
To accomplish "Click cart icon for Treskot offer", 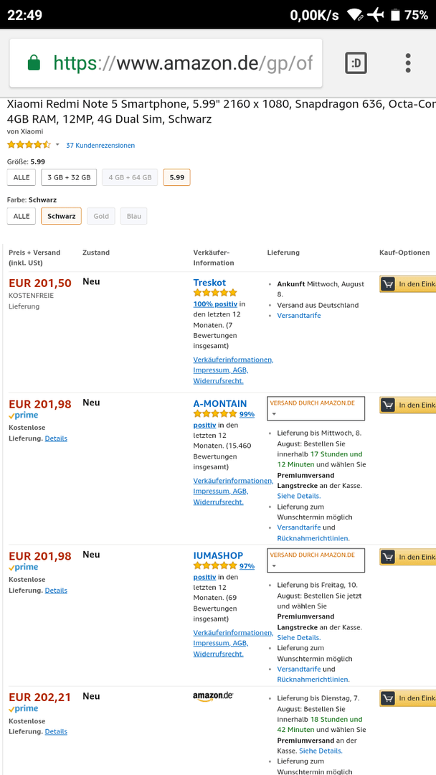I will coord(388,283).
